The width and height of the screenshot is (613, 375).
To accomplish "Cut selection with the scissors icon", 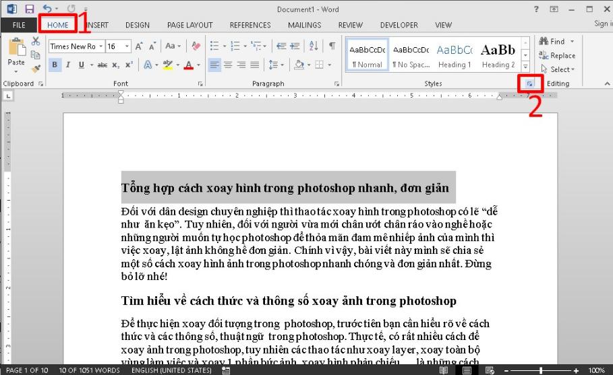I will tap(36, 42).
